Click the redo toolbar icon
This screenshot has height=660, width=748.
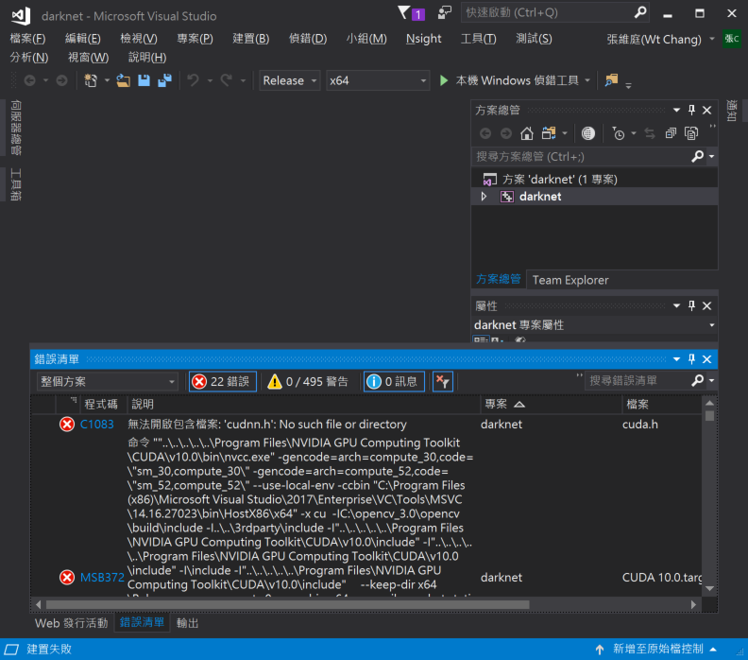pyautogui.click(x=226, y=80)
